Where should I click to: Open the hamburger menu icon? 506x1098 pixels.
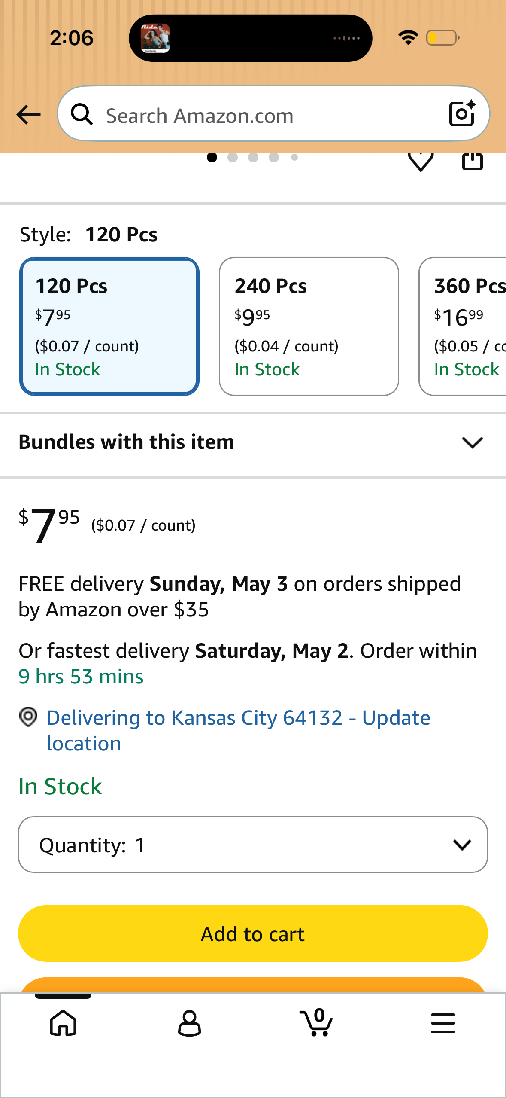coord(443,1023)
